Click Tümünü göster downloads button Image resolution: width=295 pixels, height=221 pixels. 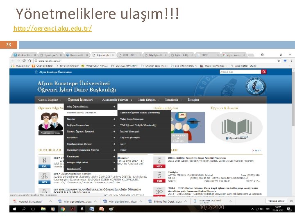tap(276, 201)
